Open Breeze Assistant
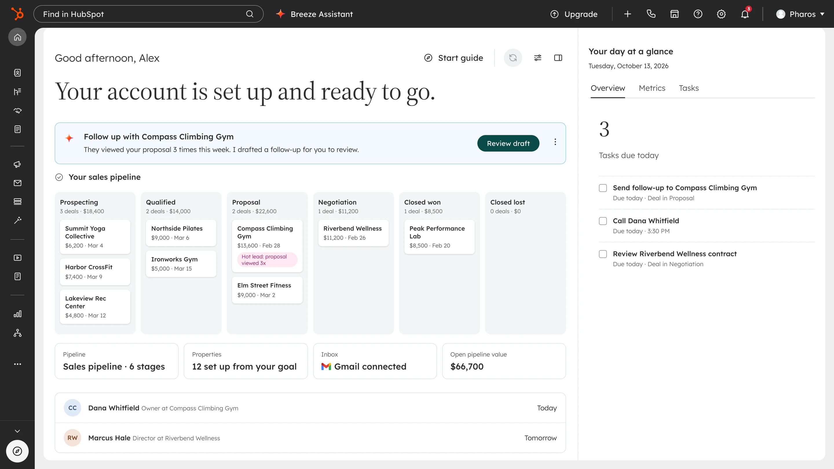 point(314,14)
